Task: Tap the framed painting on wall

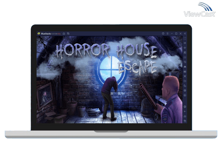Action: pos(45,96)
